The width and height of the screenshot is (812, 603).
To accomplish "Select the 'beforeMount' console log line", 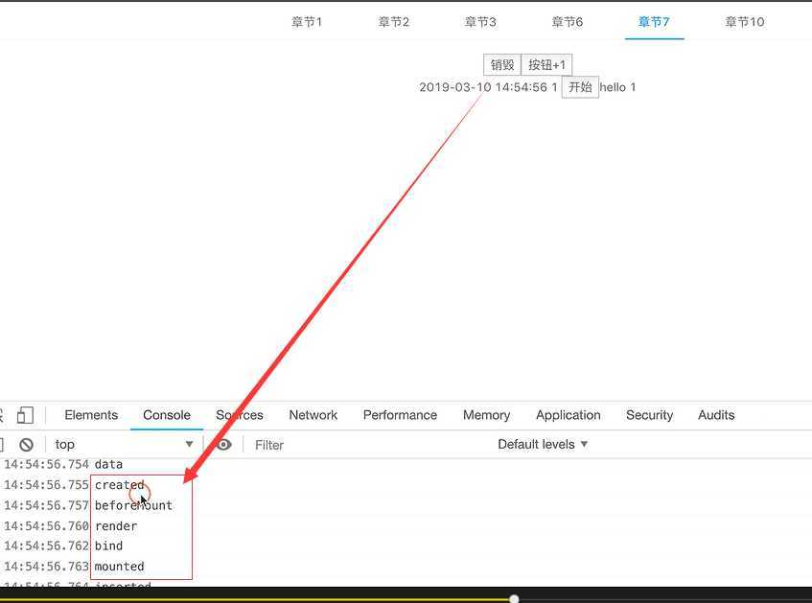I will (x=406, y=505).
